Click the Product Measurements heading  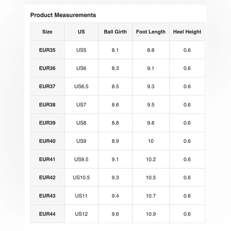click(x=63, y=15)
